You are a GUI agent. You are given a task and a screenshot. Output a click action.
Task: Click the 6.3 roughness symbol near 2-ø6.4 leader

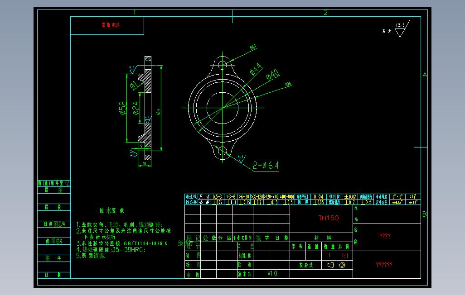[242, 158]
